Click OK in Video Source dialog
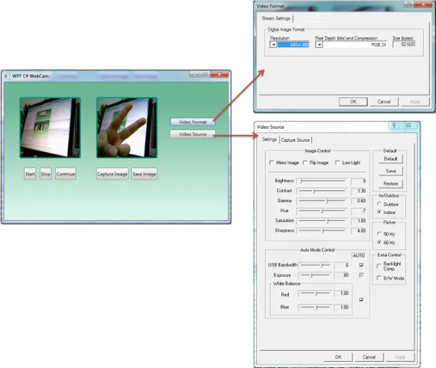This screenshot has height=368, width=436. coord(338,357)
